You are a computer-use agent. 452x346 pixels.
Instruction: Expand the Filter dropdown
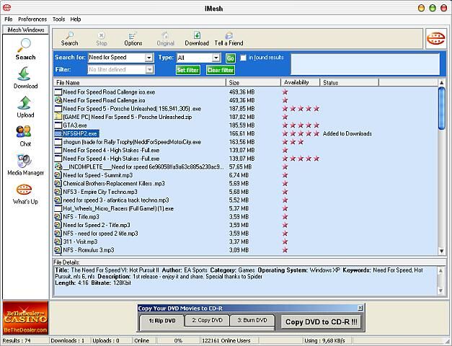pyautogui.click(x=149, y=69)
